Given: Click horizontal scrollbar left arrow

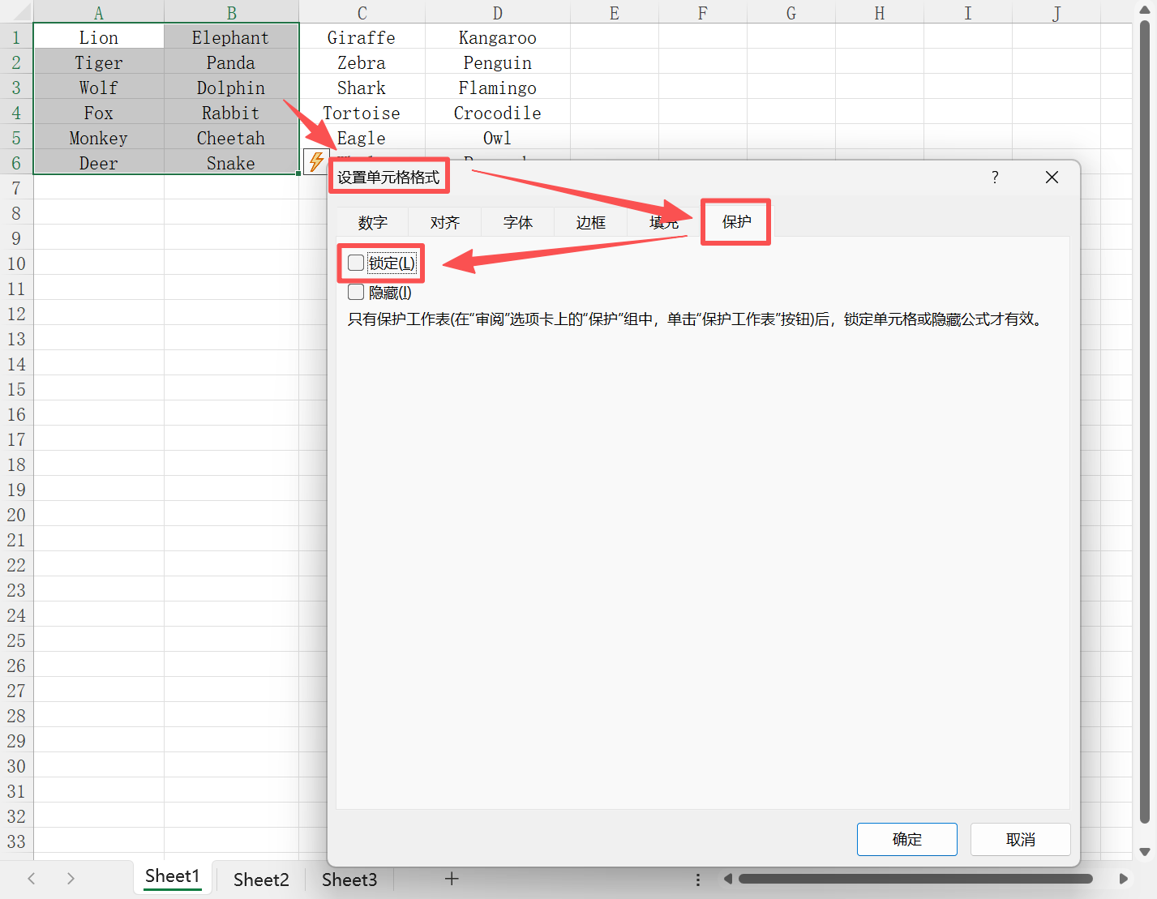Looking at the screenshot, I should 727,879.
